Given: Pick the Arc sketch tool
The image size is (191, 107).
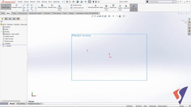Looking at the screenshot, I should 28,8.
